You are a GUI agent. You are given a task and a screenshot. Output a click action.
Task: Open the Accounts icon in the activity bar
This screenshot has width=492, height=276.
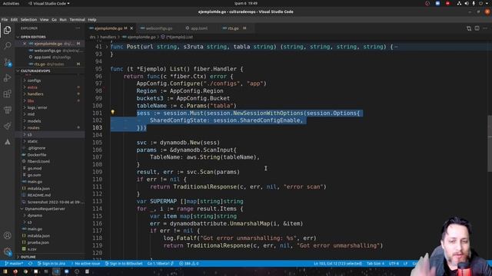pyautogui.click(x=7, y=235)
